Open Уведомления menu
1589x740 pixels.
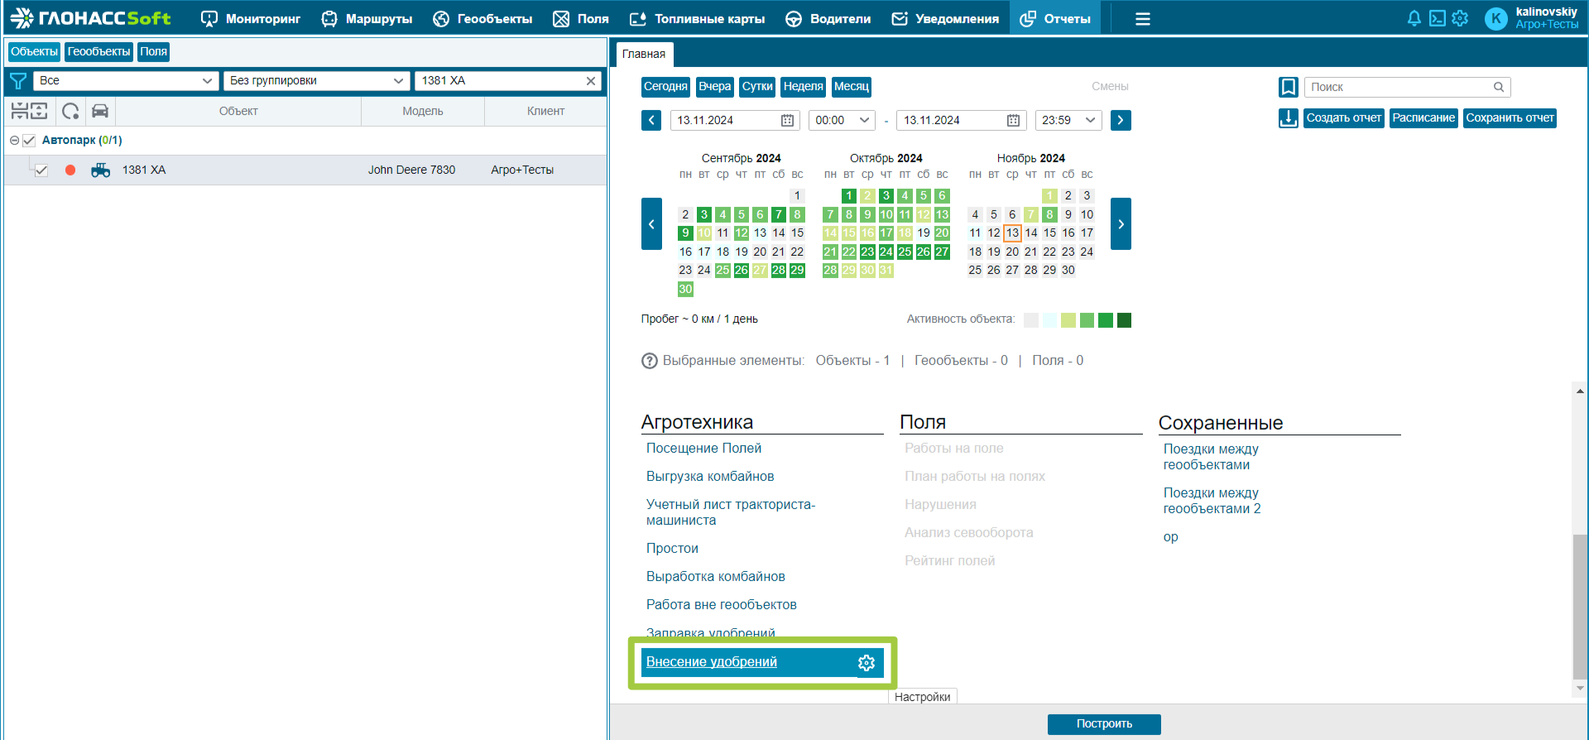click(945, 18)
